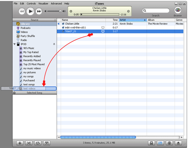
Task: Turn on the visualizer button
Action: (x=169, y=143)
